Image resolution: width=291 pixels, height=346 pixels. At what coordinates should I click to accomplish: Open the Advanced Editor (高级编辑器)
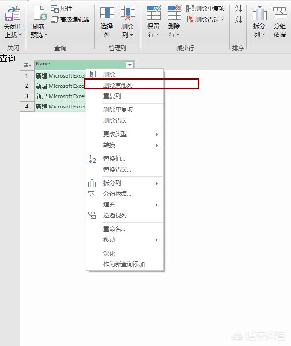tap(71, 20)
